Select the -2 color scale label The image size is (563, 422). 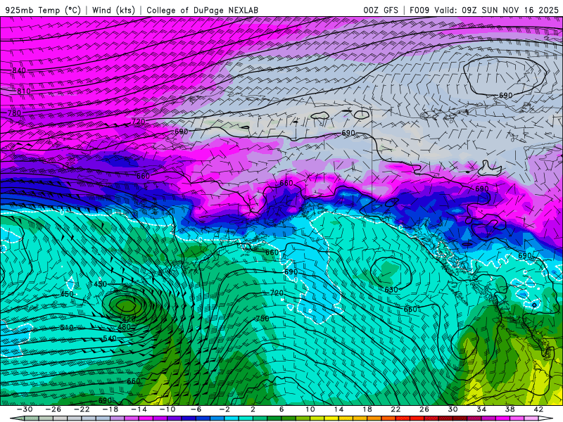pyautogui.click(x=224, y=409)
